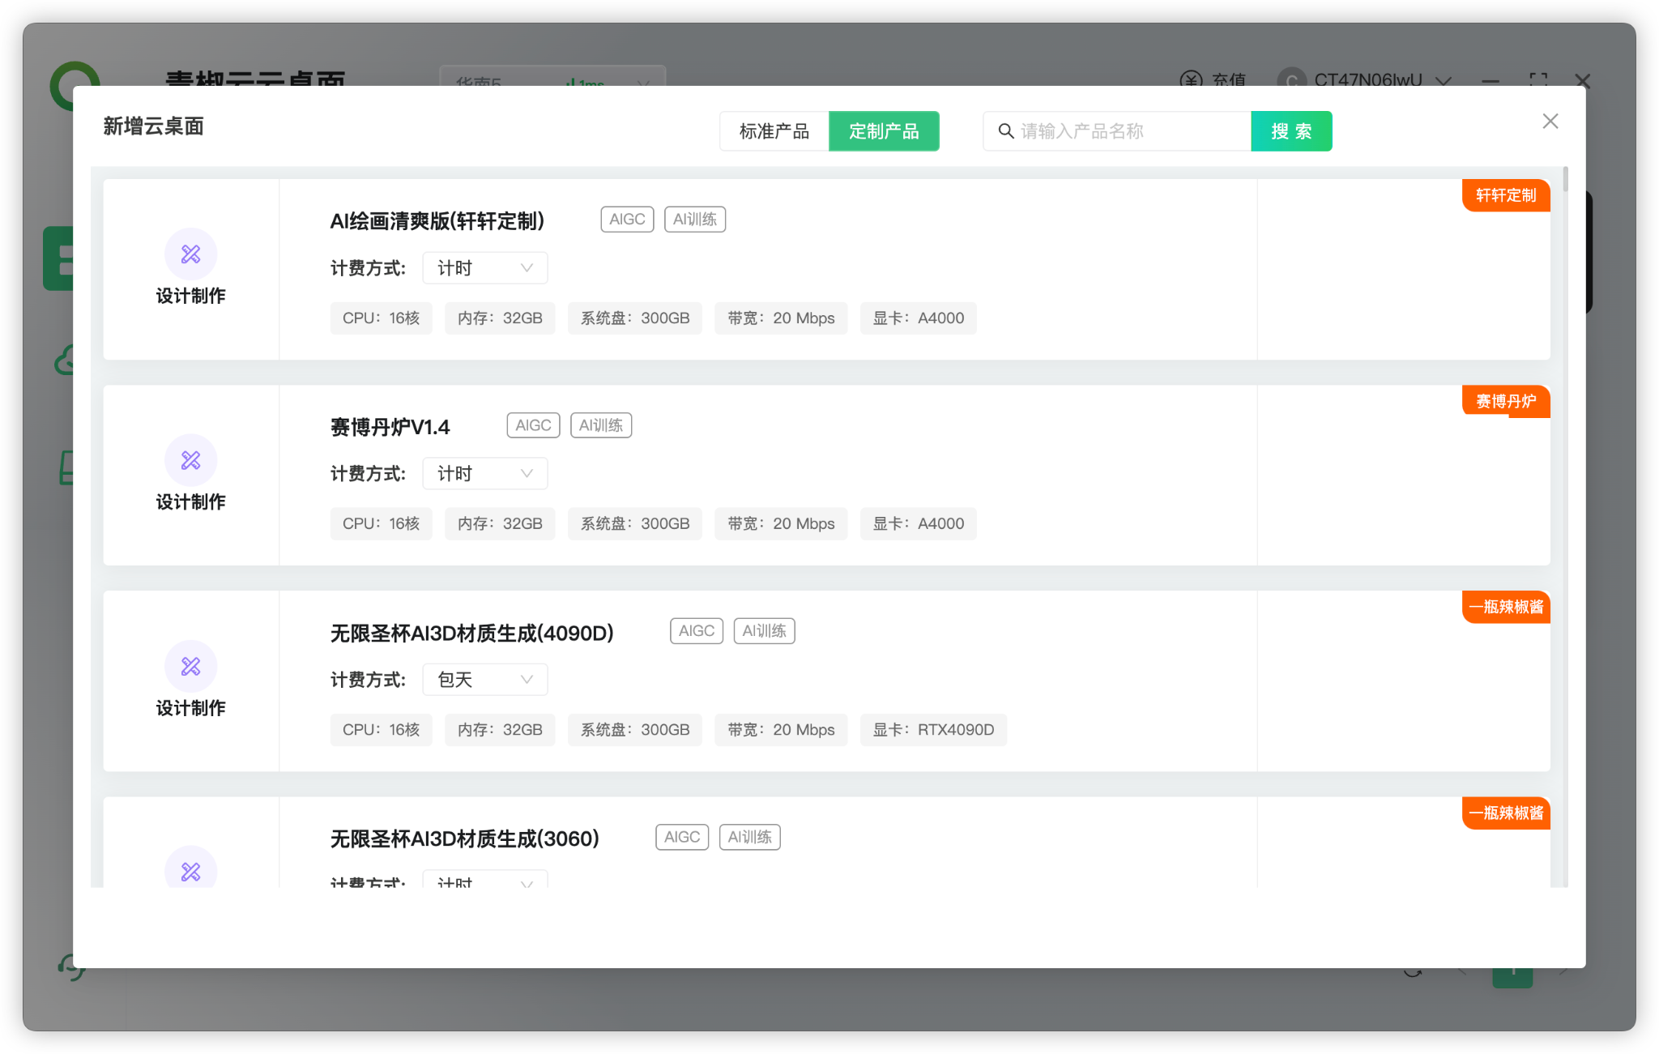
Task: Click the 请输入产品名称 search field
Action: 1118,131
